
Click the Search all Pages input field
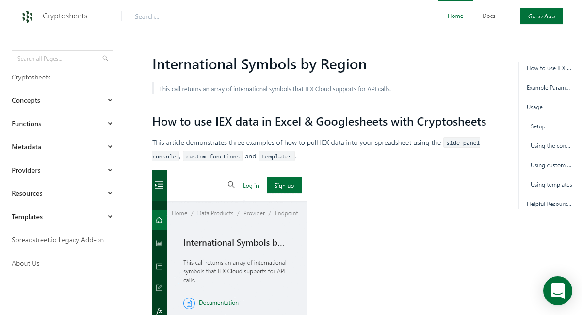53,58
